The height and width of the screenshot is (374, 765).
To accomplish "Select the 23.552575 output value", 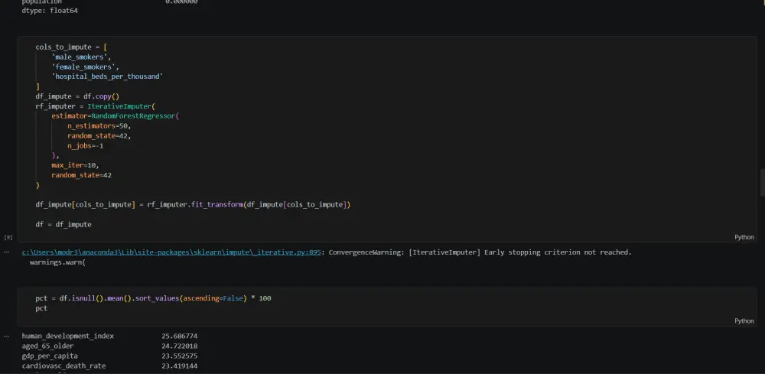I will pos(180,356).
